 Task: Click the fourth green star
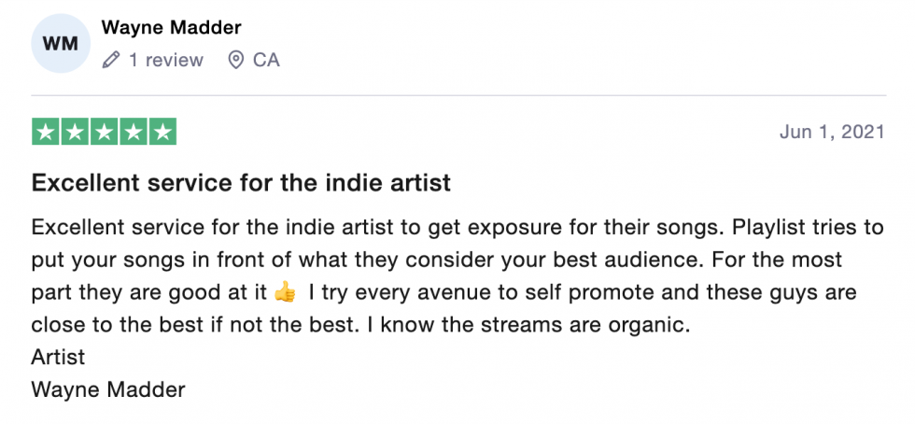pos(133,132)
